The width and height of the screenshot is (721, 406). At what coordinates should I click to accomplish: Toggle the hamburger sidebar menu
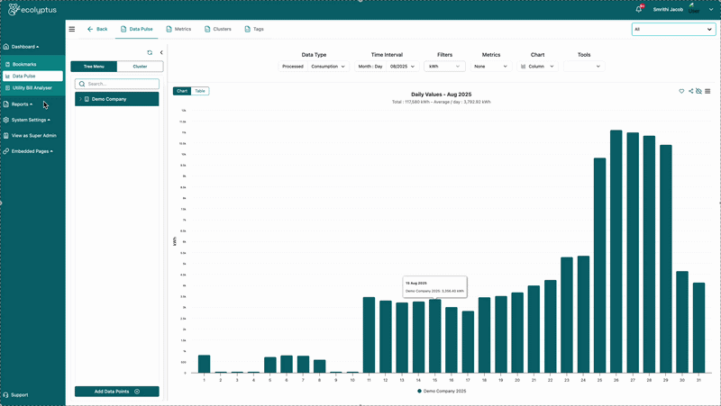tap(72, 29)
